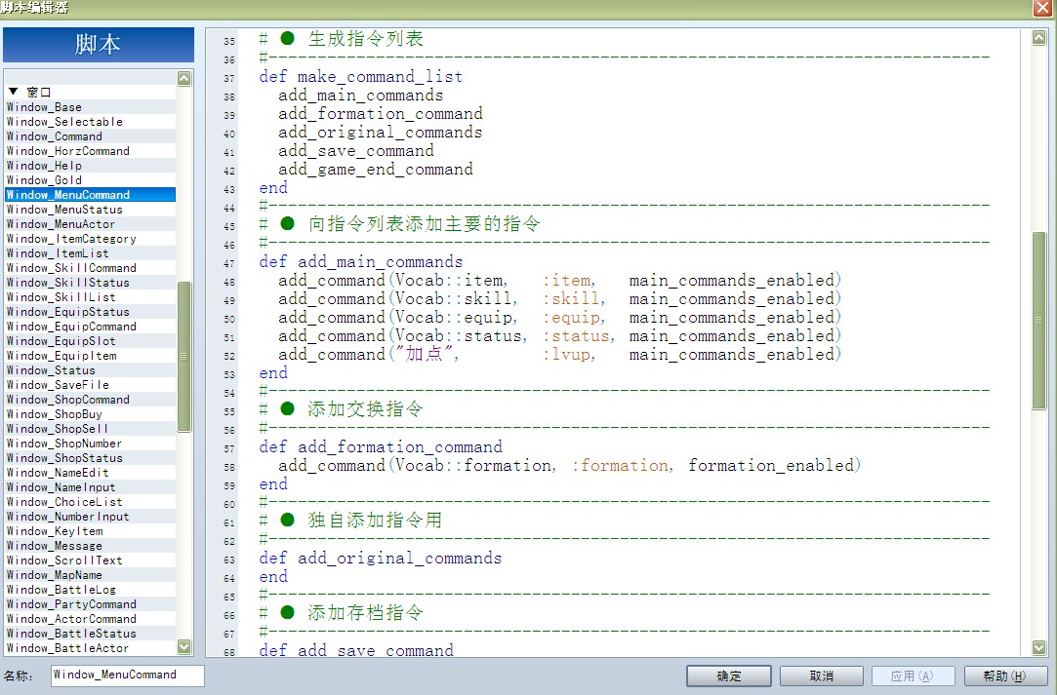
Task: Select Window_Message script
Action: point(91,546)
